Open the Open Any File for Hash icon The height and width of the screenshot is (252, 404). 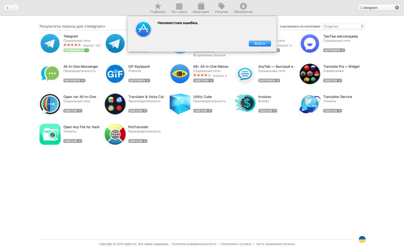(x=50, y=134)
